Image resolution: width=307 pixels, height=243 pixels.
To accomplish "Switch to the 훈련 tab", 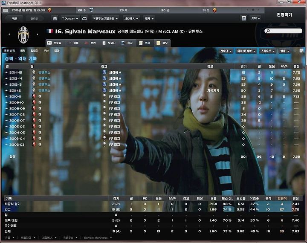I will 90,43.
